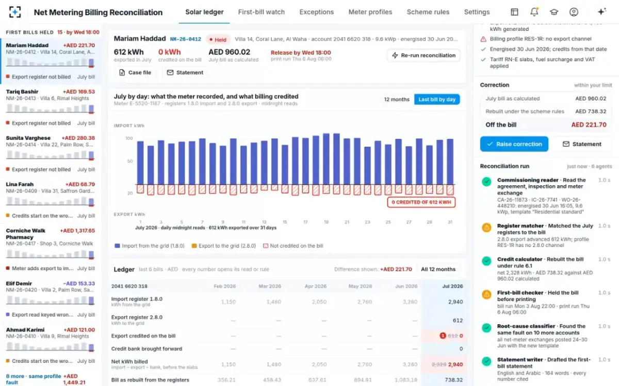Select Ahmad Karimi held bill
Viewport: 619px width, 386px height.
click(51, 345)
